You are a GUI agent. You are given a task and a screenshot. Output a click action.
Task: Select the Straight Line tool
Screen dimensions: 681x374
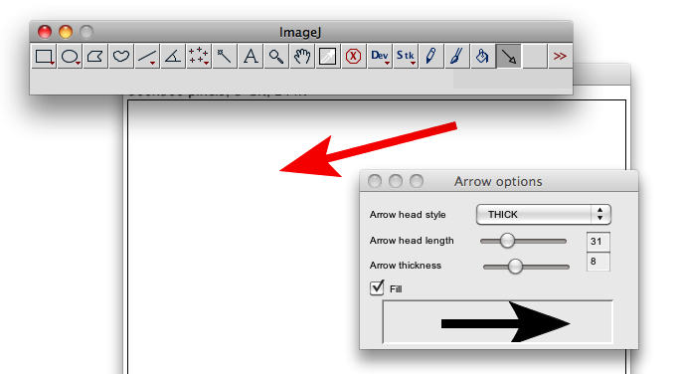147,56
